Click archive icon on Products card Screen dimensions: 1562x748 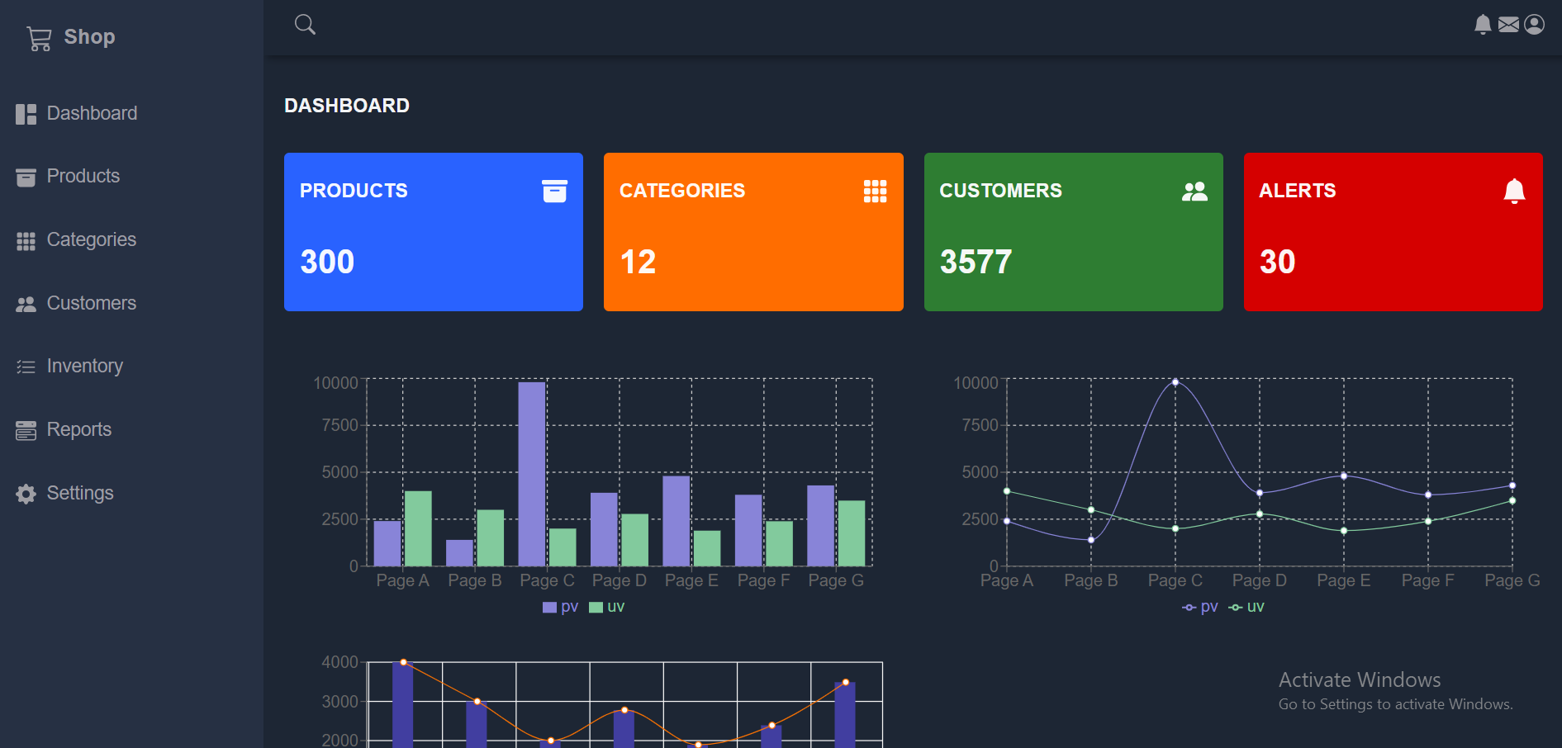(x=554, y=191)
